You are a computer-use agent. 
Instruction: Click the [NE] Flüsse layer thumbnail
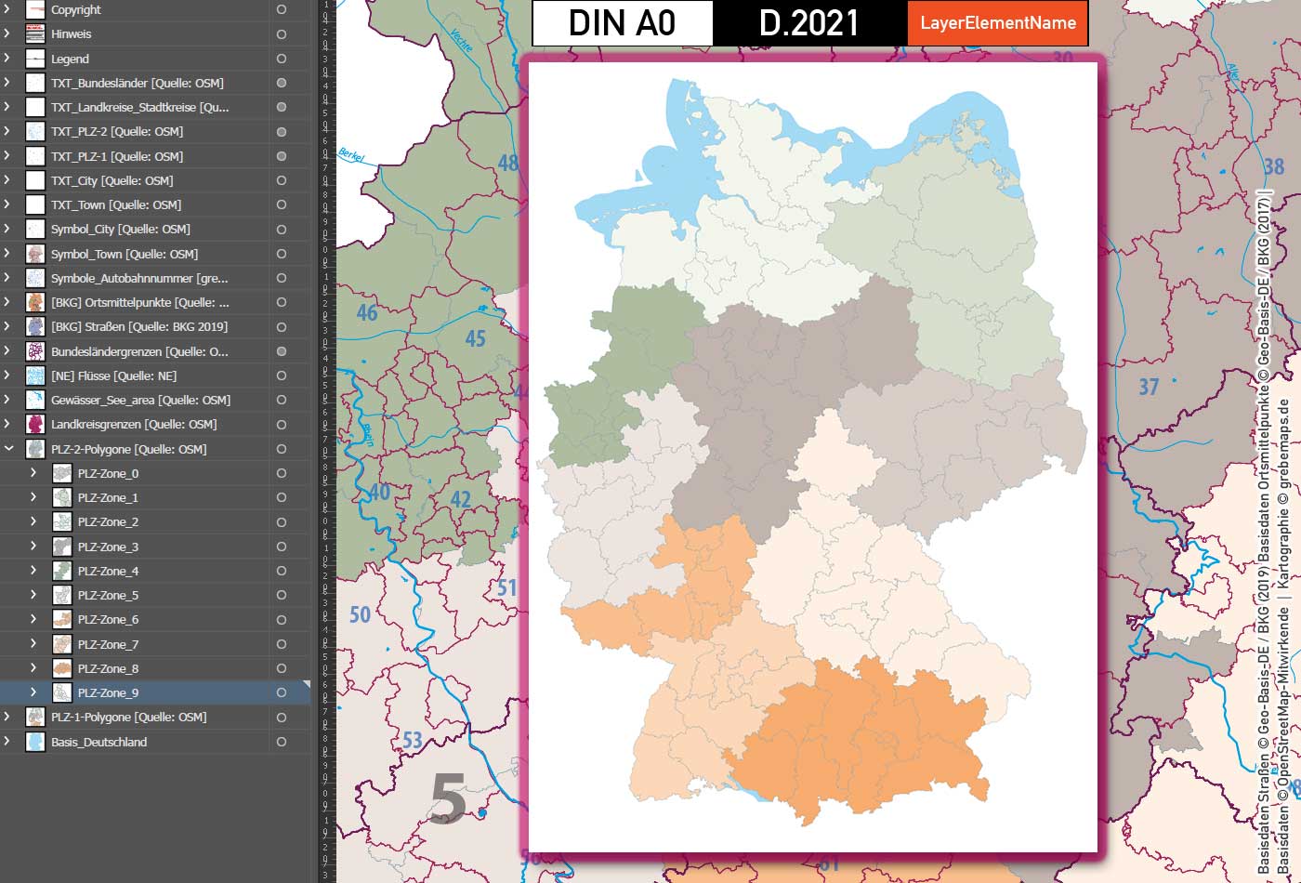click(33, 376)
